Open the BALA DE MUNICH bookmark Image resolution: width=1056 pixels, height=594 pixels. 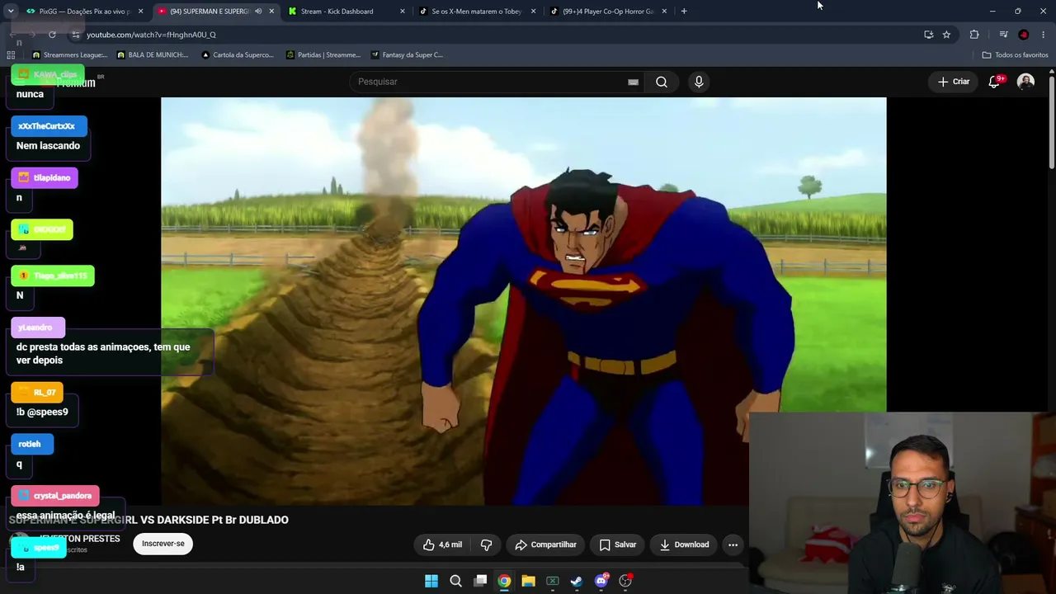[x=153, y=55]
